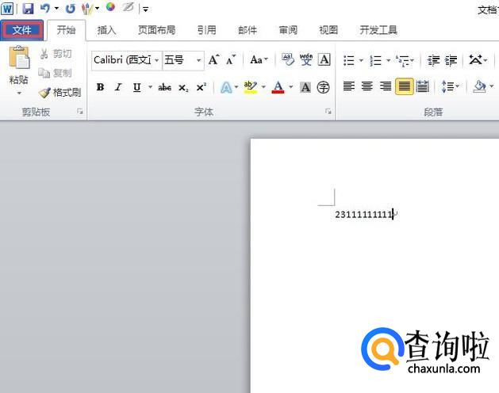Image resolution: width=499 pixels, height=393 pixels.
Task: Center align the text
Action: tap(367, 86)
